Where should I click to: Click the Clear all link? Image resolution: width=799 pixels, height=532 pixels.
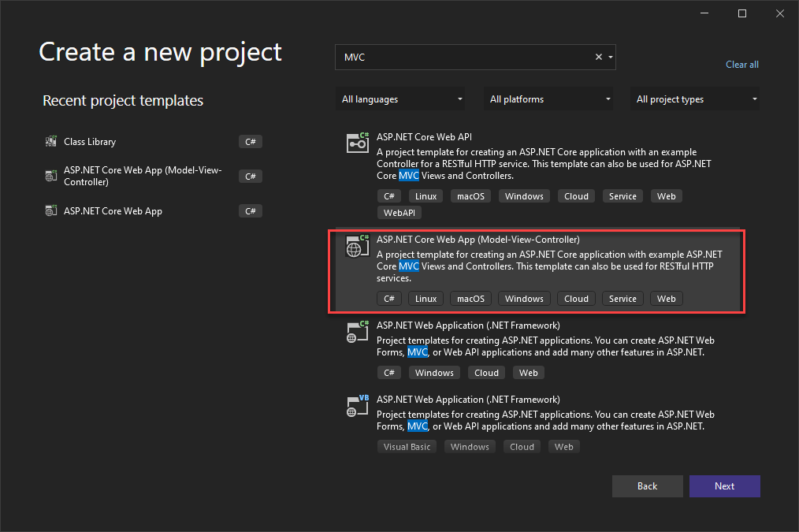tap(741, 65)
